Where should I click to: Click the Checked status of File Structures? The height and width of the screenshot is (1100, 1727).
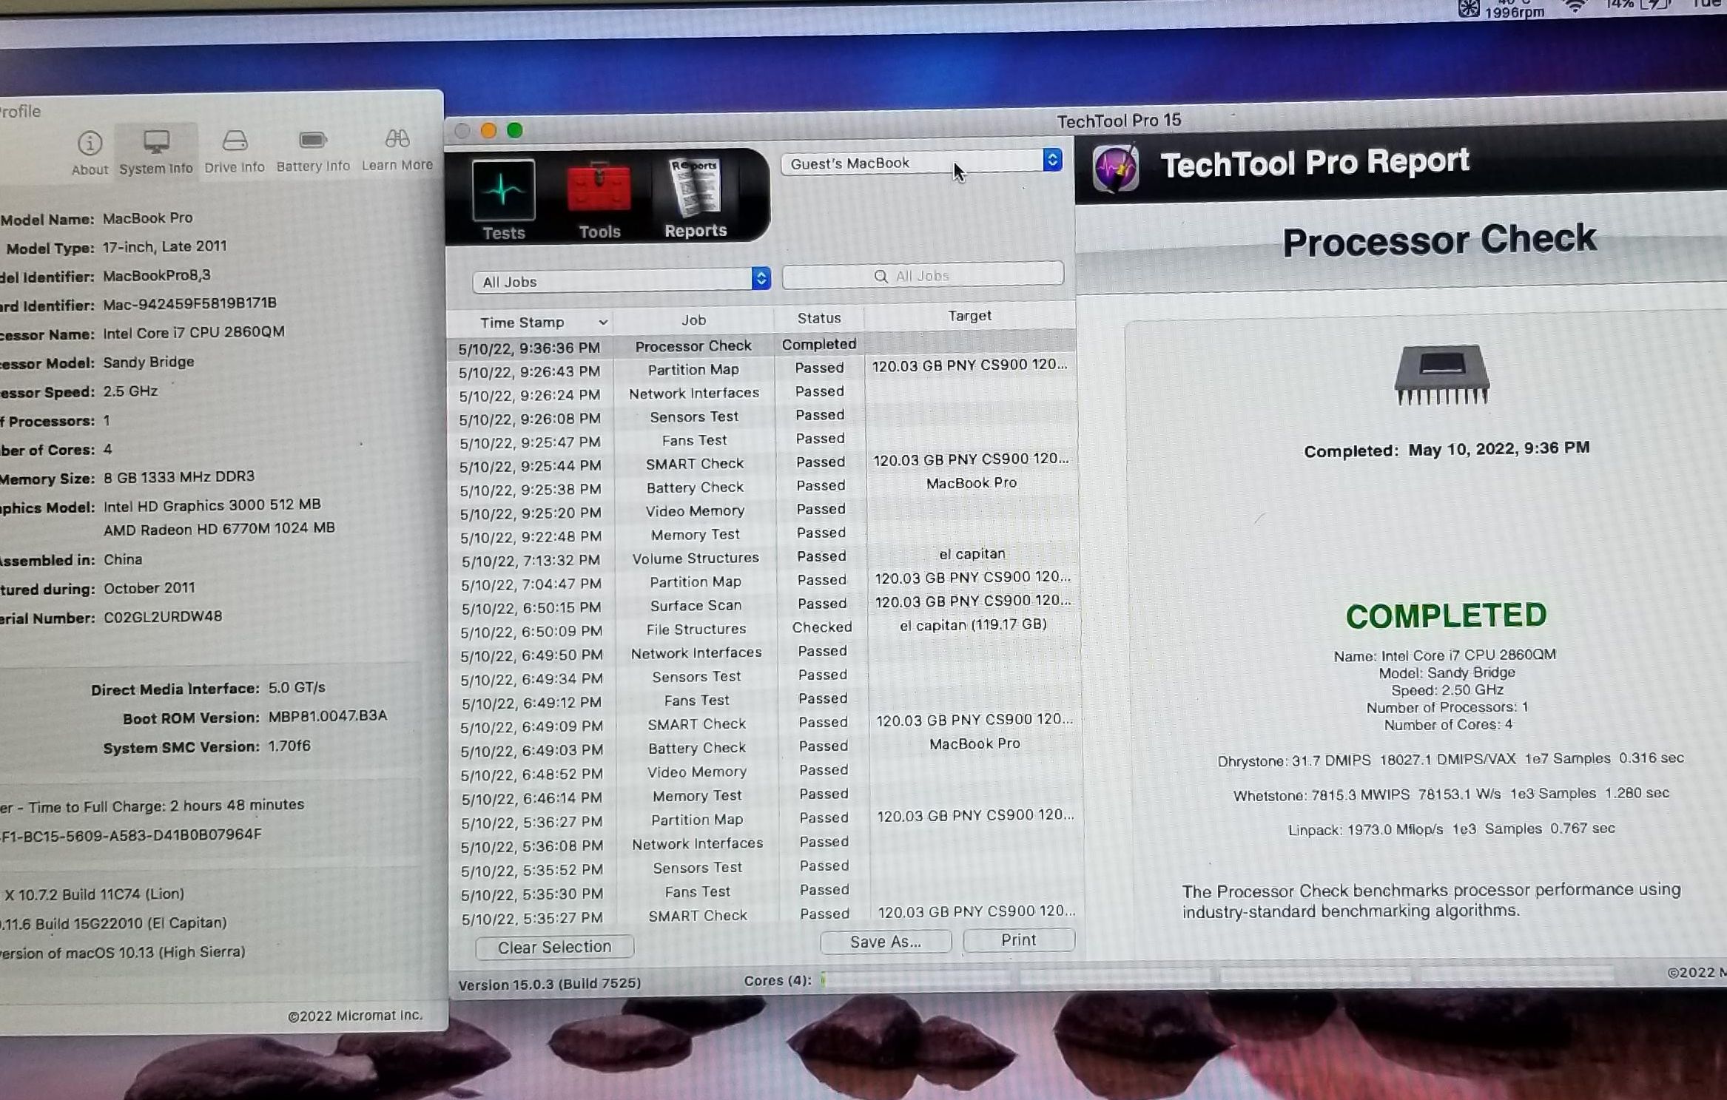click(821, 627)
